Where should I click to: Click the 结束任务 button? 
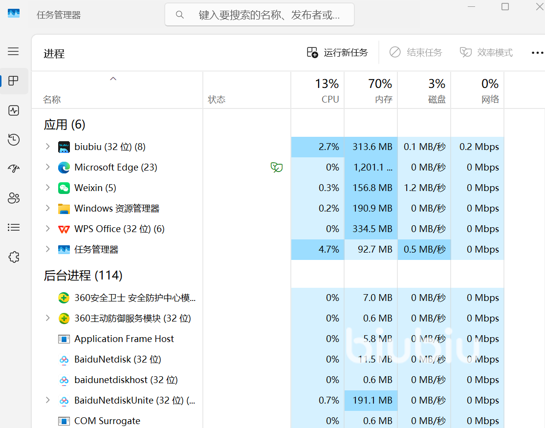(x=415, y=53)
